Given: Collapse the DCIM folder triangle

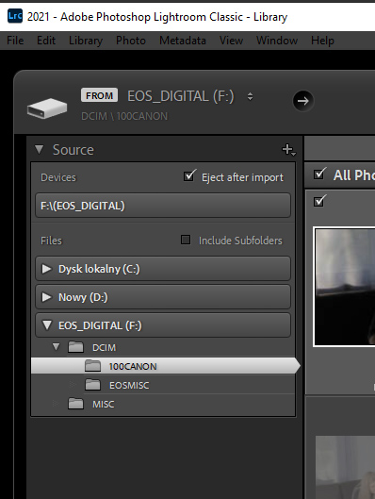Looking at the screenshot, I should coord(56,346).
